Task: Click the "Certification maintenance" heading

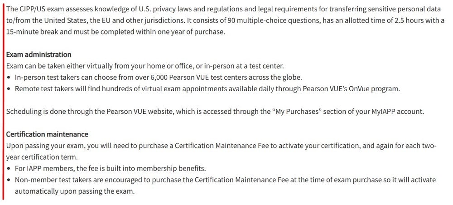Action: pos(47,134)
